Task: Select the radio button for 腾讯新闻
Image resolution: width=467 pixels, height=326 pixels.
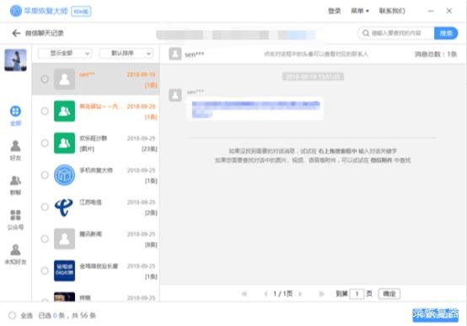Action: click(45, 238)
